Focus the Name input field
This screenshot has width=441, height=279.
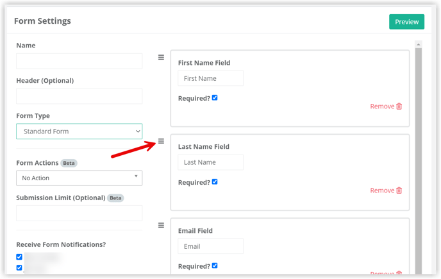(x=79, y=61)
